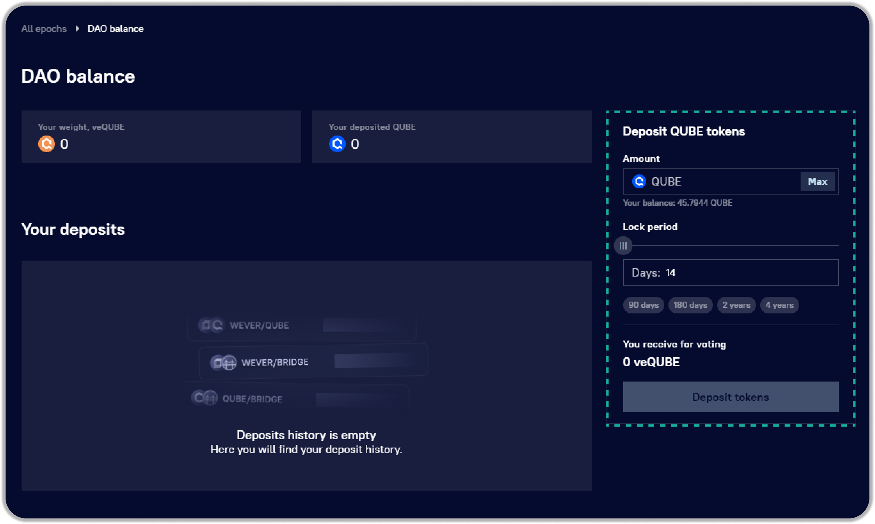This screenshot has width=875, height=524.
Task: Go back to All epochs
Action: tap(44, 28)
